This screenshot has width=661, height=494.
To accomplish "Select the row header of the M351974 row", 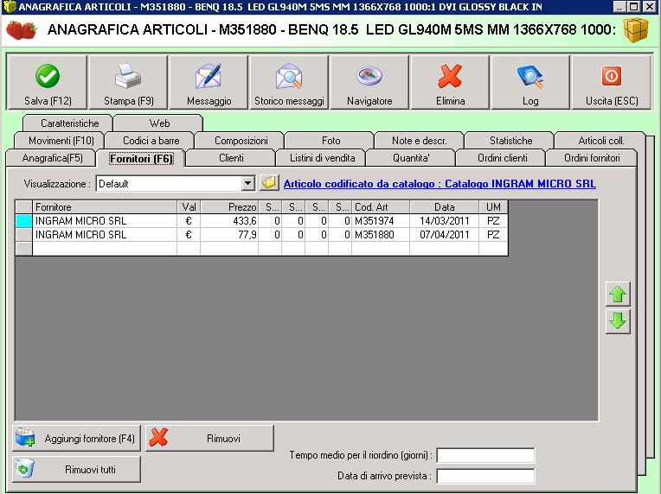I will [24, 221].
